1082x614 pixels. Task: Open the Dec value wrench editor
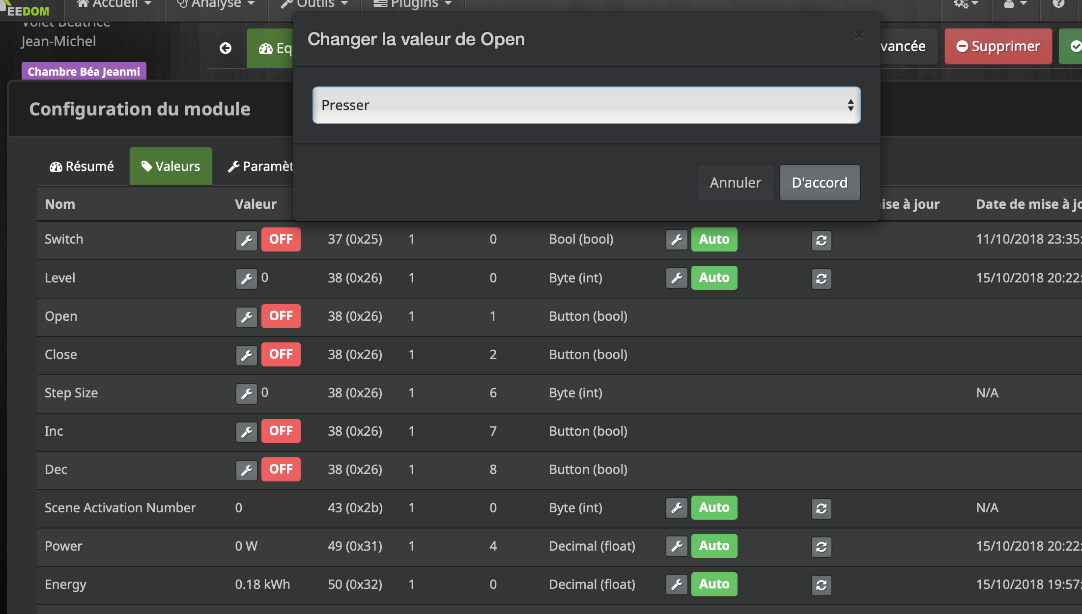coord(247,470)
